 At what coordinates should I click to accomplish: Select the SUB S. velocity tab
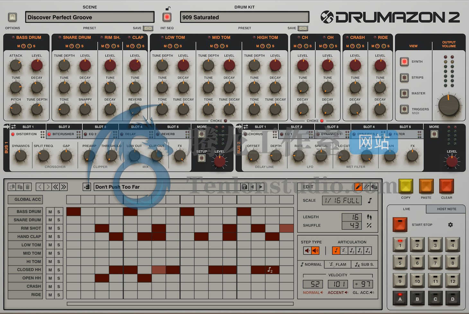pos(364,265)
